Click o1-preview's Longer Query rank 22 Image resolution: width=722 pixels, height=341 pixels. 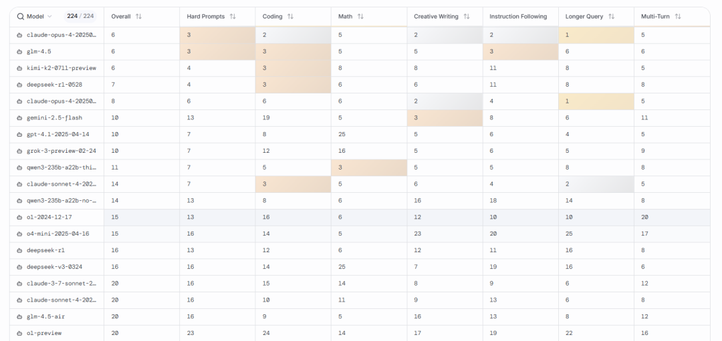pos(569,333)
